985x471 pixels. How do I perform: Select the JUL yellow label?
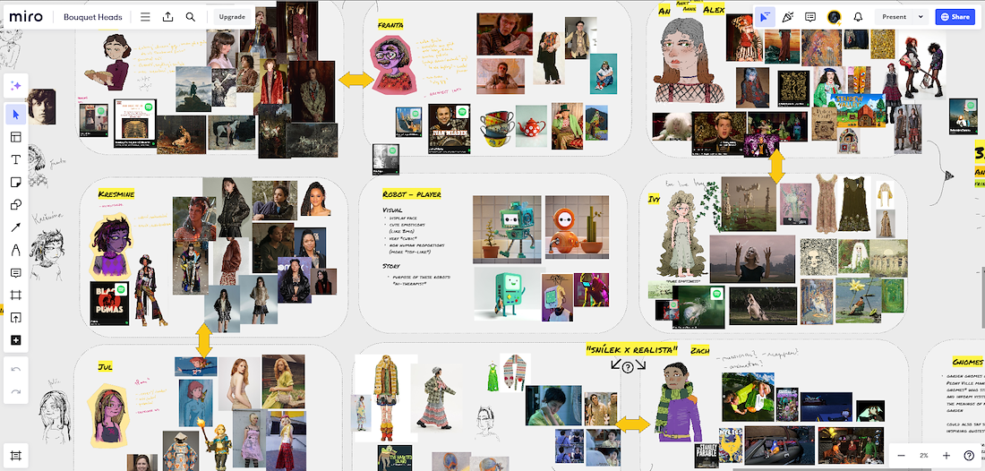pos(105,366)
